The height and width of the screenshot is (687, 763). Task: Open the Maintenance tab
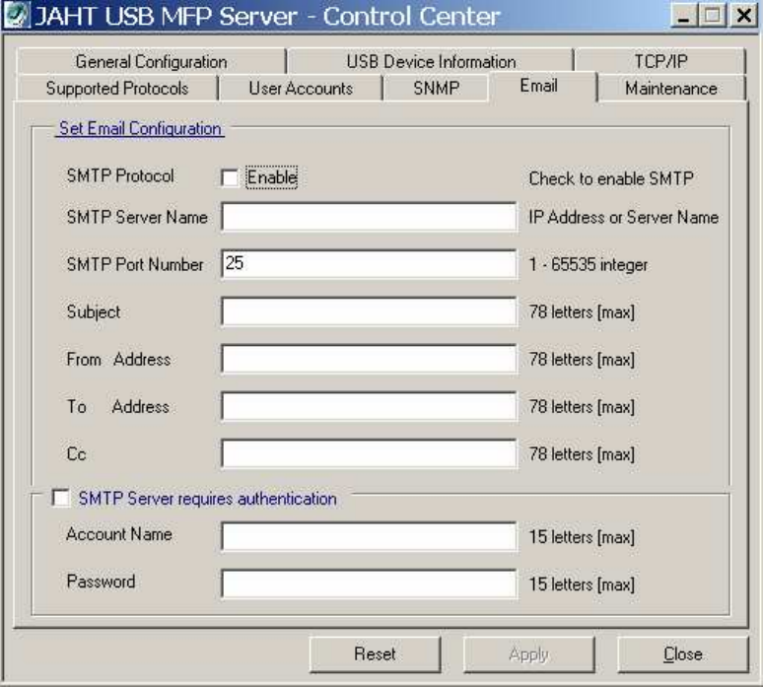point(670,89)
